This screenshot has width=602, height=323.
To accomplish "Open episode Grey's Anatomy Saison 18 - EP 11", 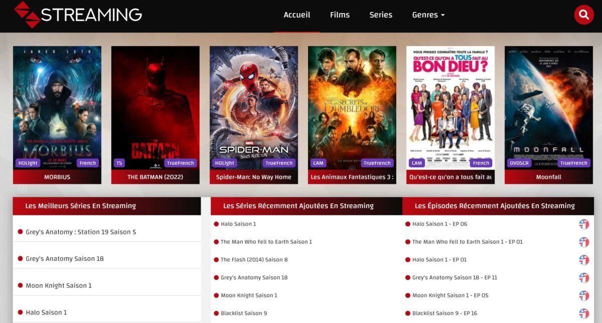I will point(455,277).
